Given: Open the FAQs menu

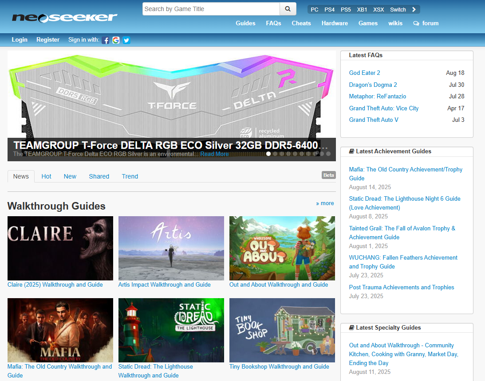Looking at the screenshot, I should [x=274, y=23].
